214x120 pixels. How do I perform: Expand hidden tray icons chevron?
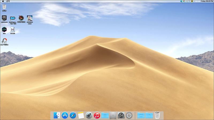click(194, 1)
